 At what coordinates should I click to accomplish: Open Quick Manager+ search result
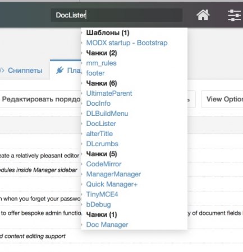(x=112, y=184)
